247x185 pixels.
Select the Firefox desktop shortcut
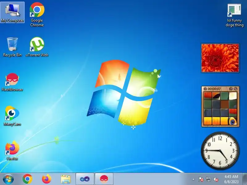tap(12, 150)
